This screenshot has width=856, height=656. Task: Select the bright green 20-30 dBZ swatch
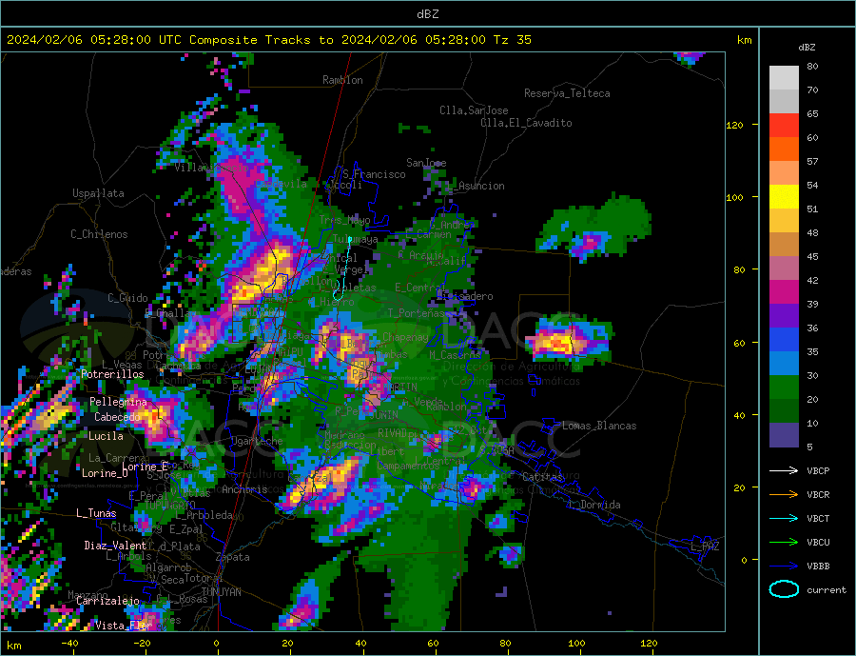[x=784, y=388]
